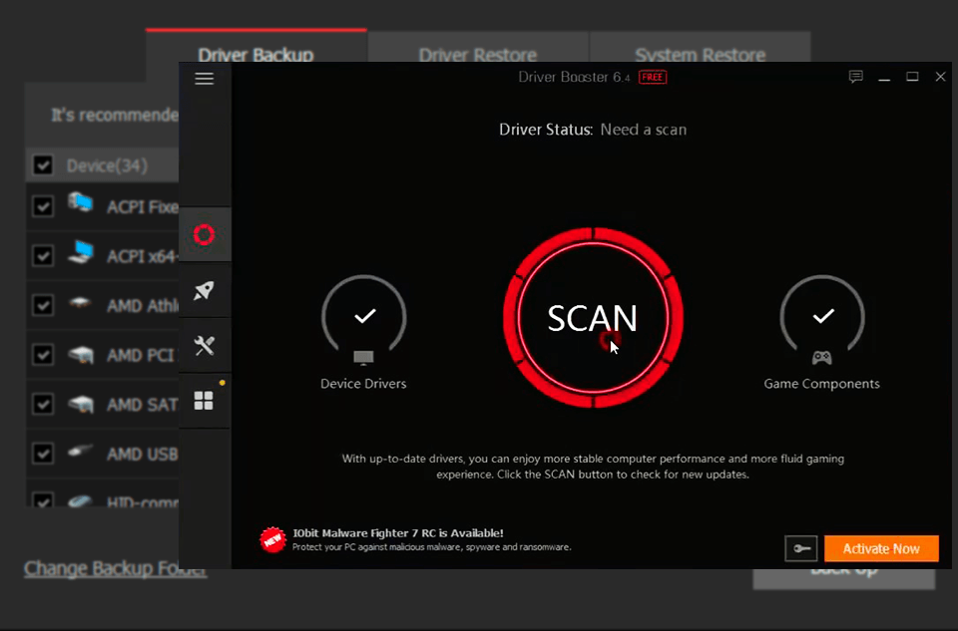Screen dimensions: 958x631
Task: Click the orange Activate Now button
Action: tap(881, 548)
